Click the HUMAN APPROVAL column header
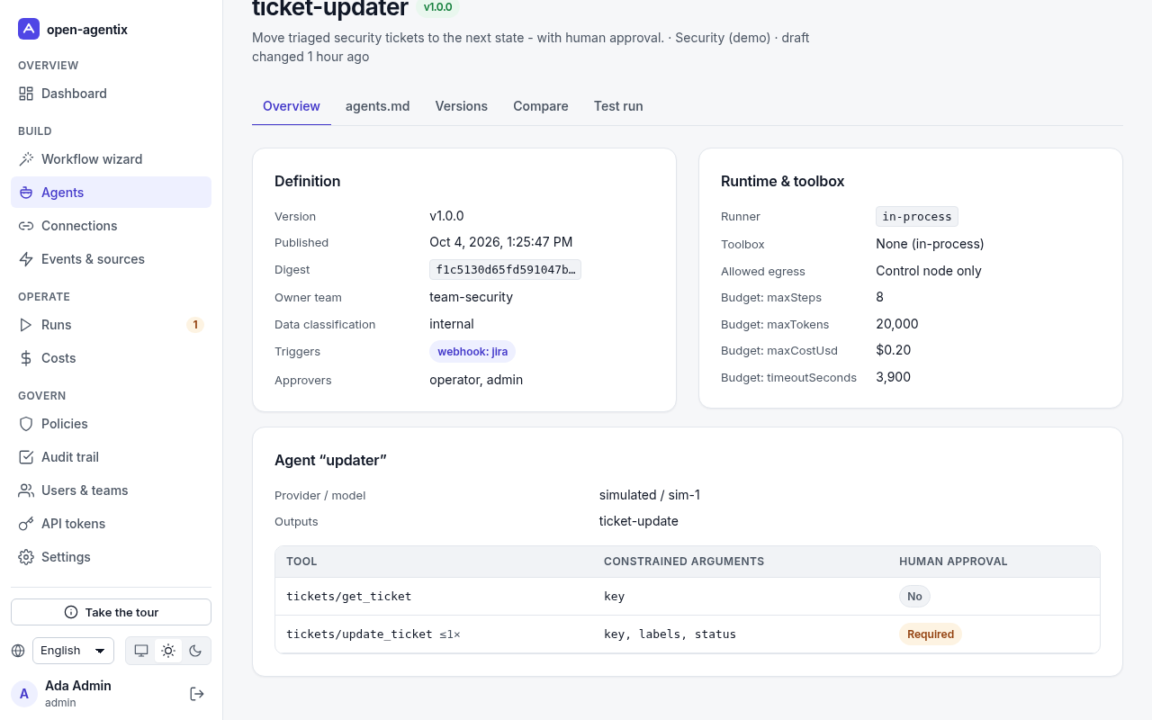The width and height of the screenshot is (1152, 720). (953, 562)
